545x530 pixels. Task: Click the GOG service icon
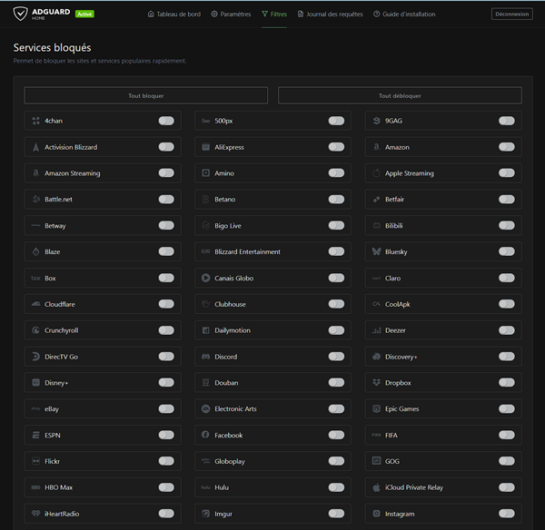(376, 461)
